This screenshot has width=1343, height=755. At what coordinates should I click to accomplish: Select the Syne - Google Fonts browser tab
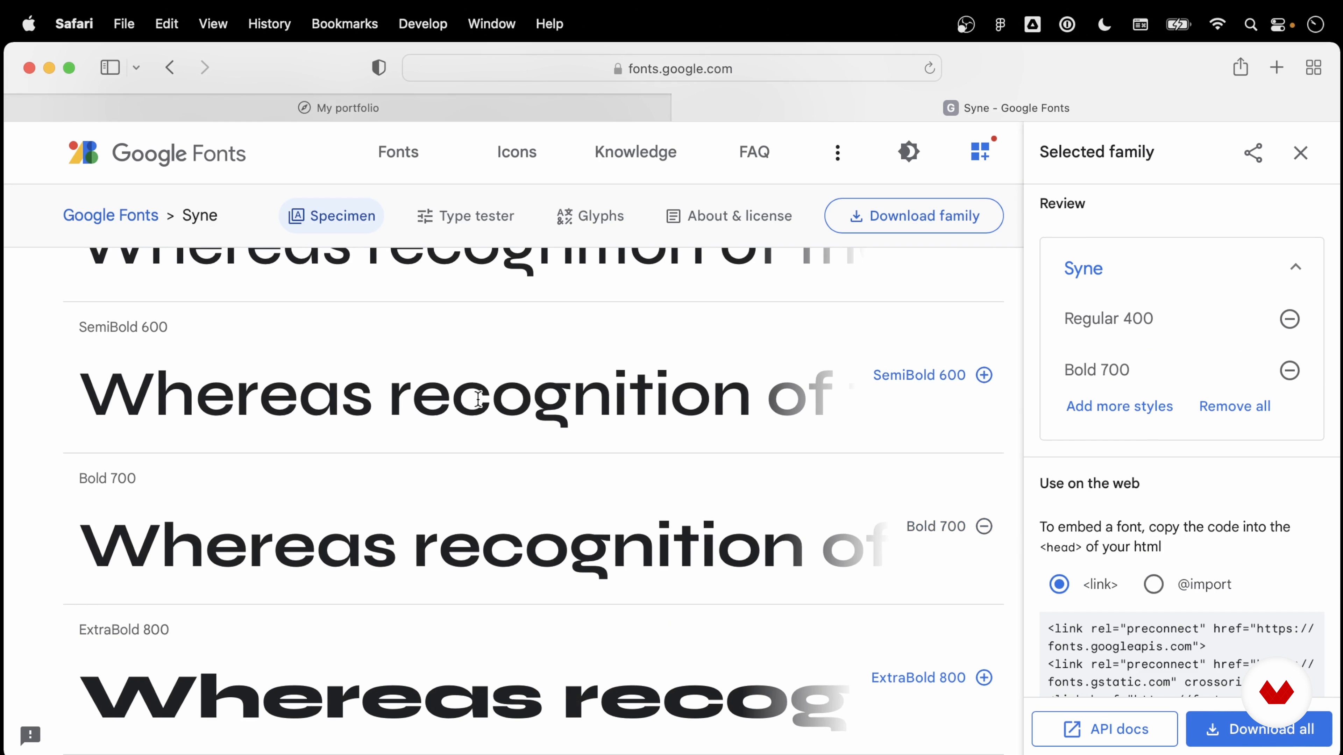click(x=1006, y=108)
